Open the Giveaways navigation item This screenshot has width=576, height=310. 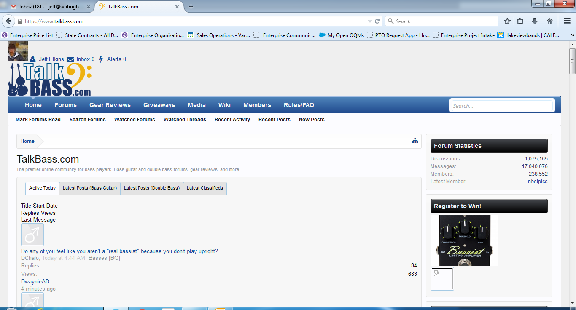[x=159, y=105]
